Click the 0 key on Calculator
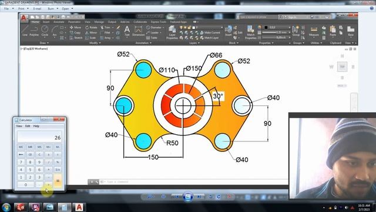This screenshot has width=376, height=212. click(x=25, y=184)
